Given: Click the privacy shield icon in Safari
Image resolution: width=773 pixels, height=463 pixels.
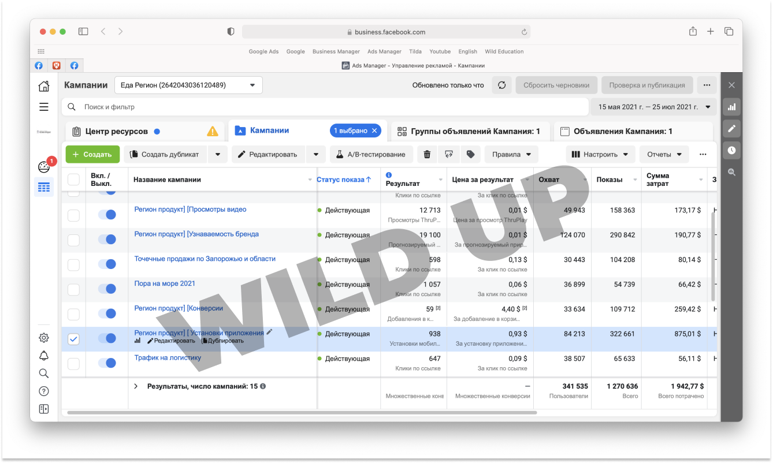Looking at the screenshot, I should (231, 32).
